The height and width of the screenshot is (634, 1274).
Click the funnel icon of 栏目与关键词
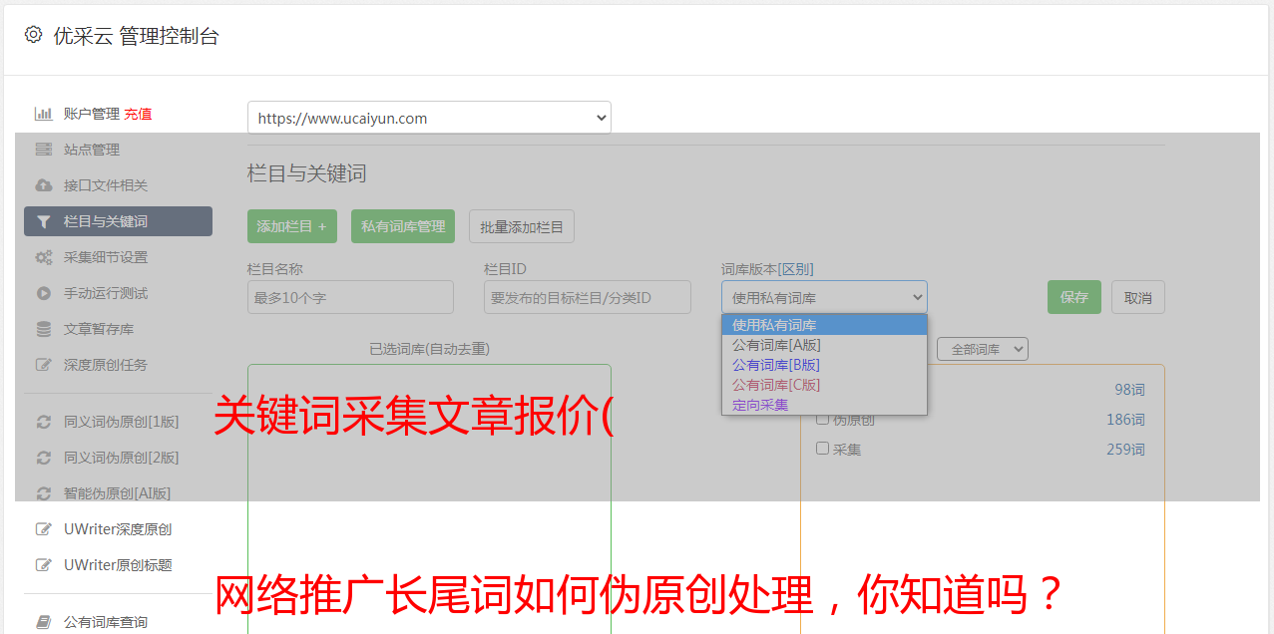coord(44,221)
